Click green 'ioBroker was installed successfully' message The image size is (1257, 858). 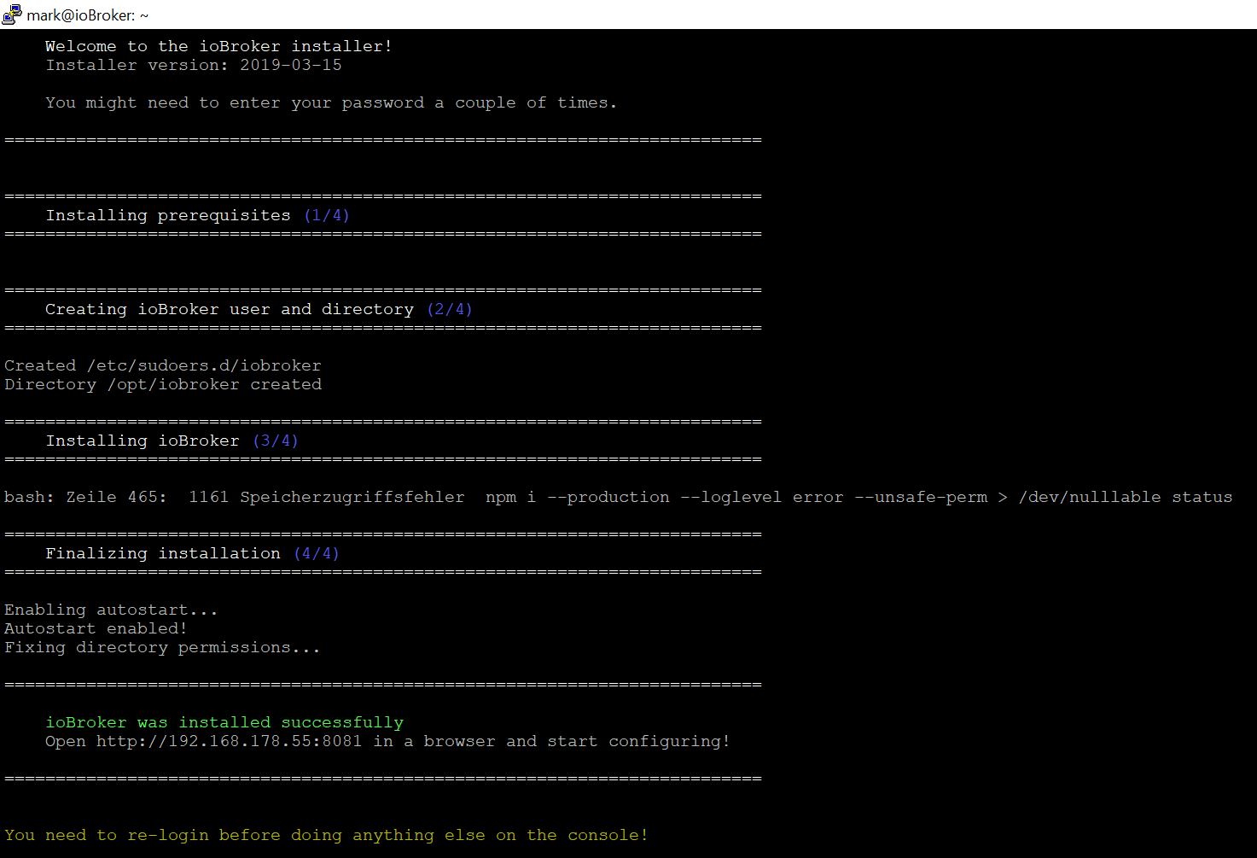point(224,722)
